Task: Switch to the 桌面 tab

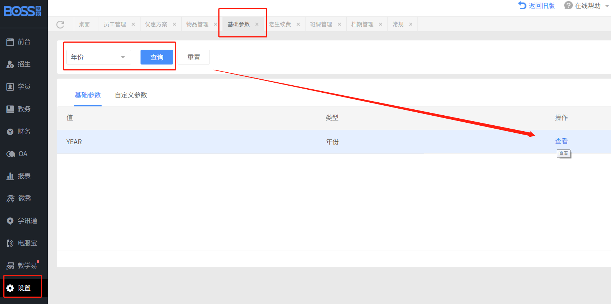Action: 84,24
